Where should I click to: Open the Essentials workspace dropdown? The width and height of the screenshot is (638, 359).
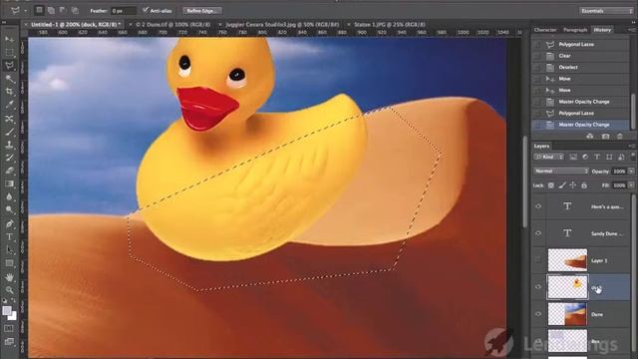click(606, 11)
